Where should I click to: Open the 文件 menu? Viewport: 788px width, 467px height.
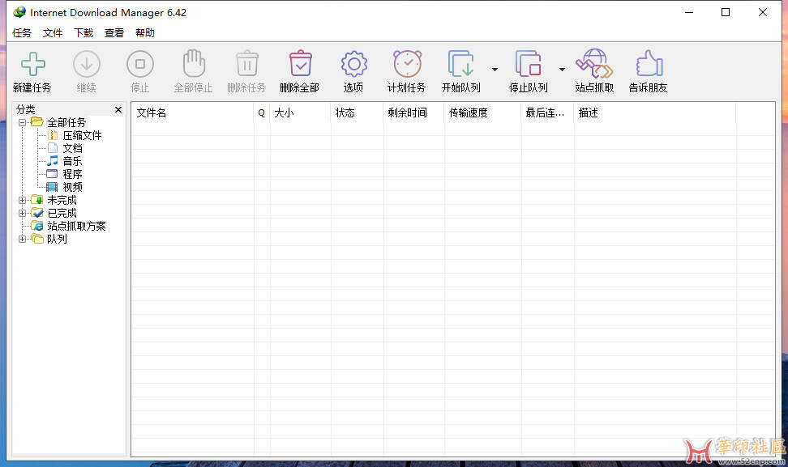(52, 33)
